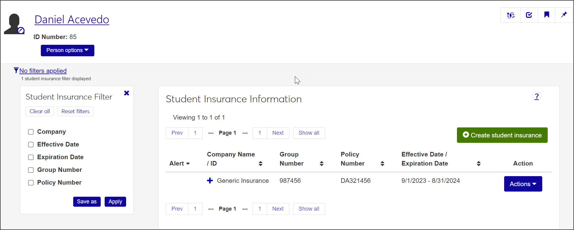Click Show all in the top pagination

pyautogui.click(x=309, y=133)
